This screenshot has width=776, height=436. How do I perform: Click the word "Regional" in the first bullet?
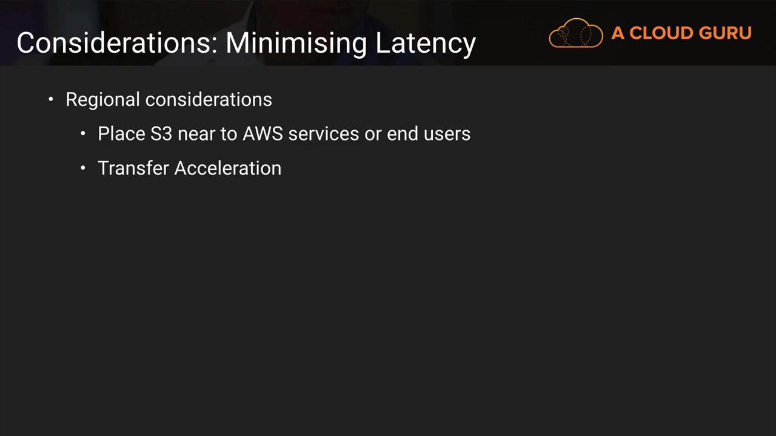tap(102, 99)
